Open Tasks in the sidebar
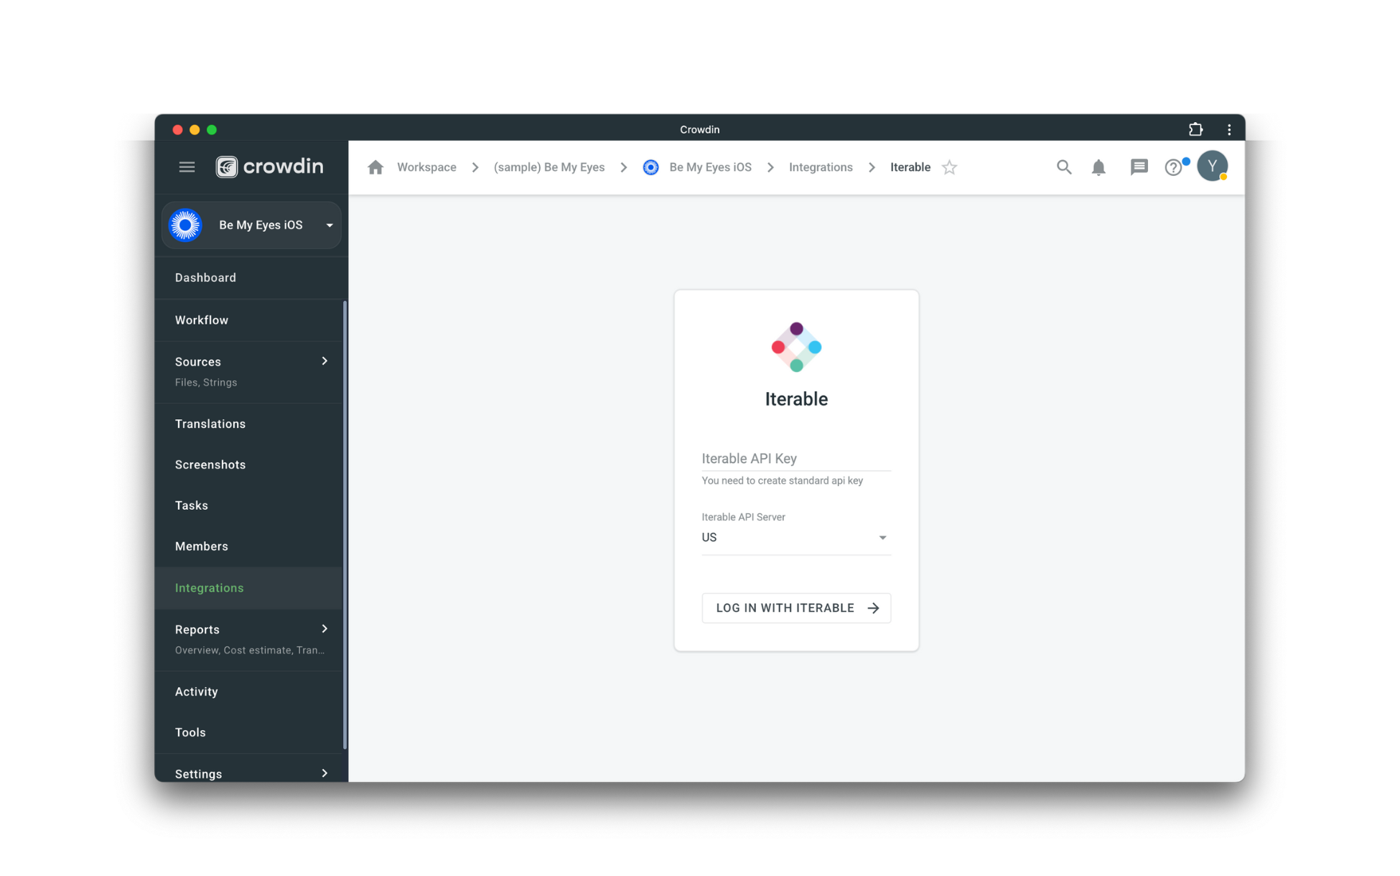Image resolution: width=1400 pixels, height=876 pixels. 248,505
